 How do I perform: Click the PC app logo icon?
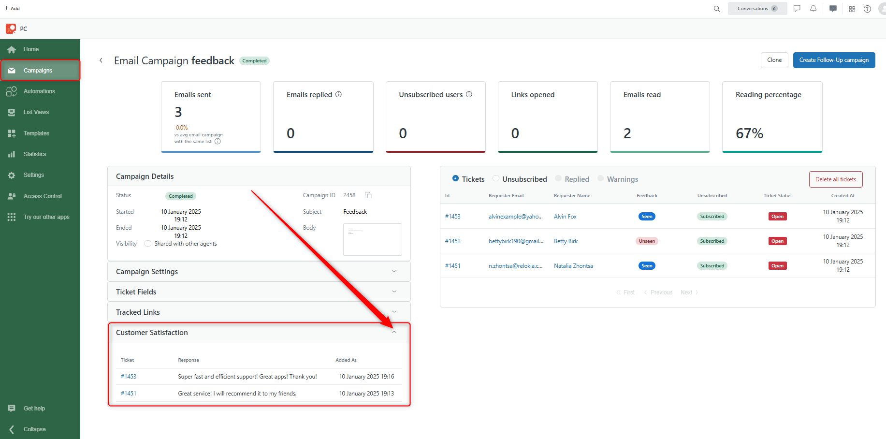pyautogui.click(x=11, y=29)
